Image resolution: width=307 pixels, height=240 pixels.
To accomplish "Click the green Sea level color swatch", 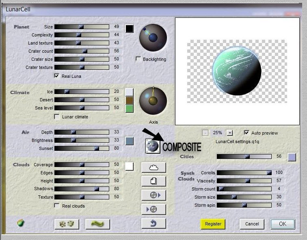I will tap(130, 109).
